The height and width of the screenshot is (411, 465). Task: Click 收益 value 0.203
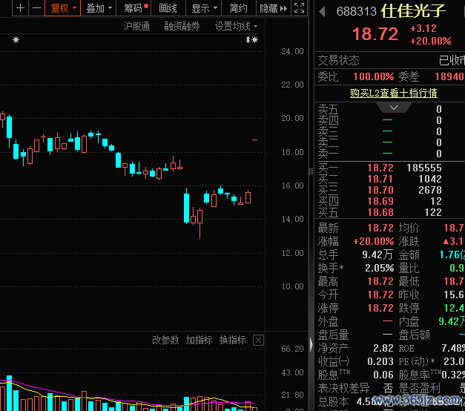click(380, 361)
